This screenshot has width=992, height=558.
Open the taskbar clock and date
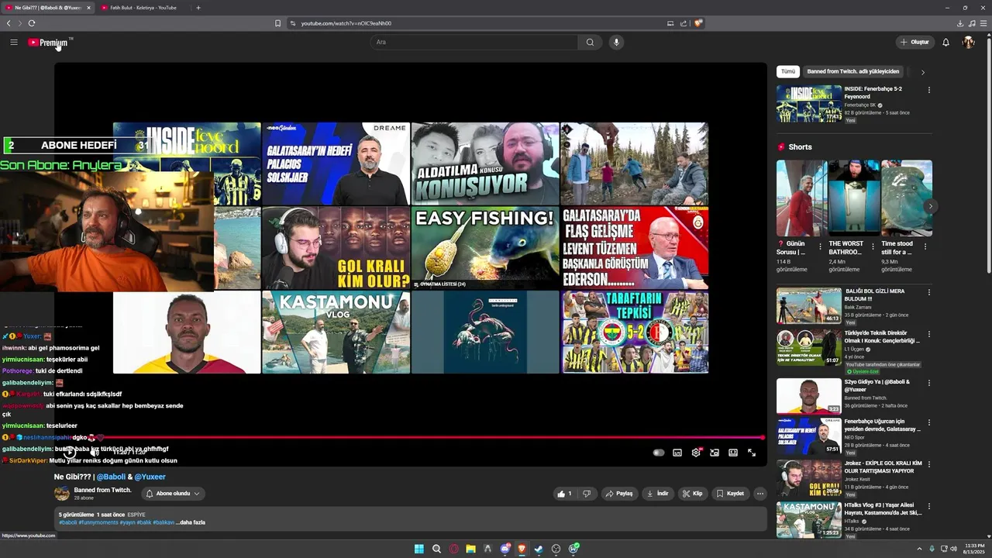[973, 549]
